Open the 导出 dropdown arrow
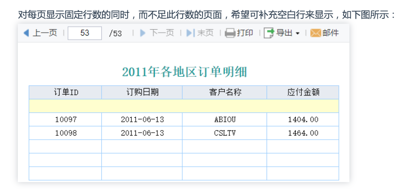405x189 pixels. click(297, 34)
